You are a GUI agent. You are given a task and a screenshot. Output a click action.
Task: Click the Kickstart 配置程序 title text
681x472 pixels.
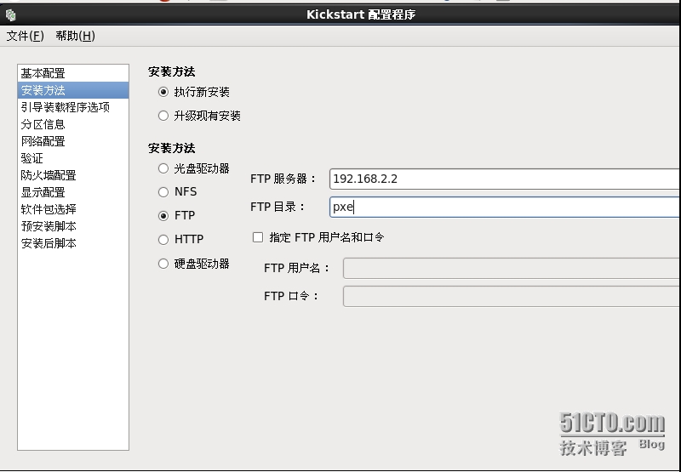click(x=361, y=14)
